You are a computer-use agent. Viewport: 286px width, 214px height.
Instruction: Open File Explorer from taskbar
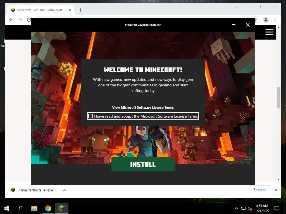coord(34,208)
